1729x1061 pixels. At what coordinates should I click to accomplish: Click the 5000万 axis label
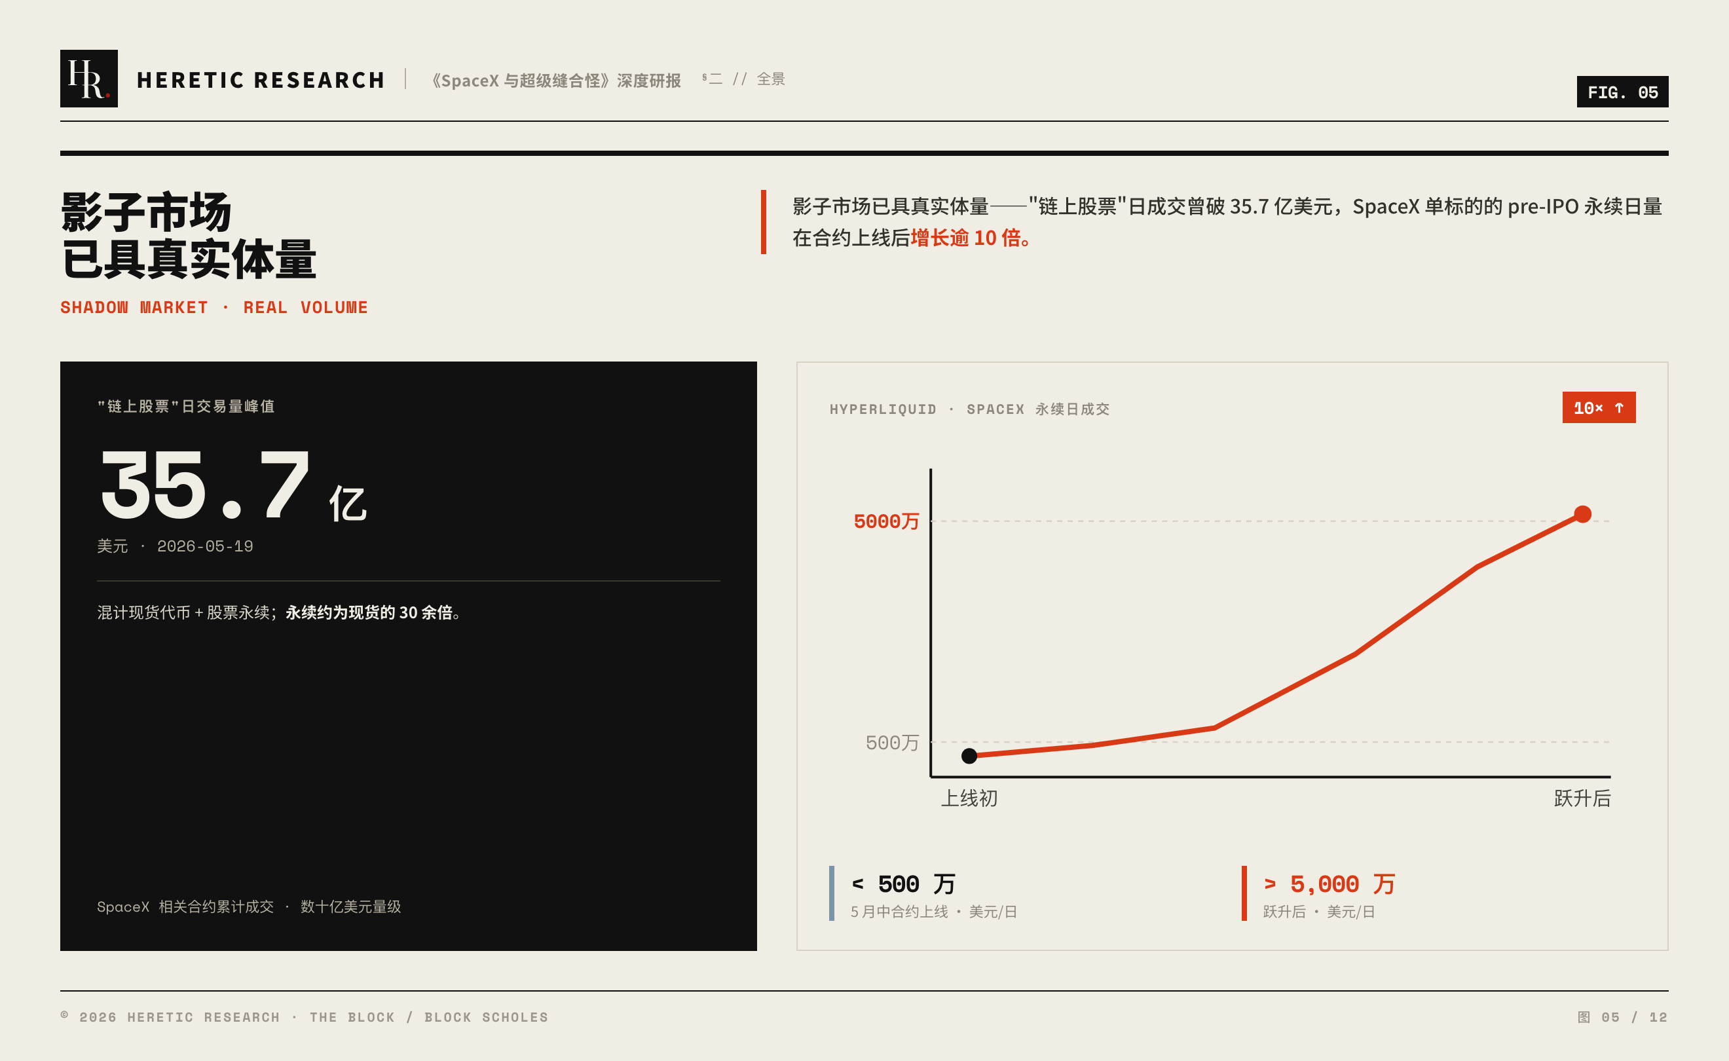[x=886, y=521]
